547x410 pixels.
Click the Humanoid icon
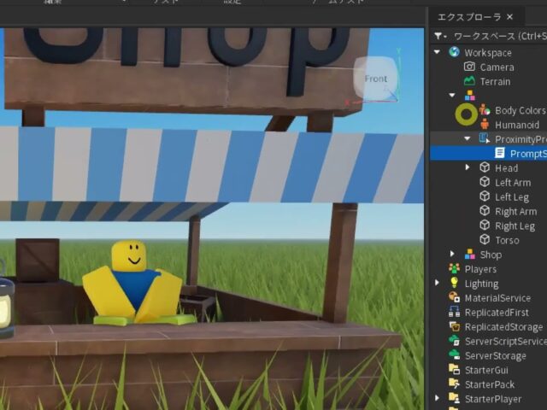pyautogui.click(x=485, y=125)
